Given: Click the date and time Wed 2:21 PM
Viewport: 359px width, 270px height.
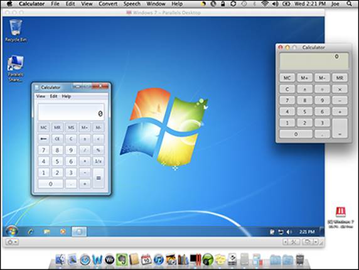Looking at the screenshot, I should tap(310, 4).
